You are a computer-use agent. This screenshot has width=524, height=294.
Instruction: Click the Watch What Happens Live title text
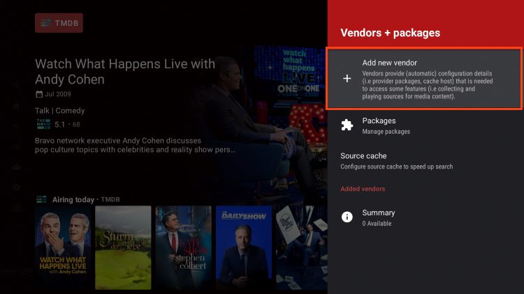125,71
